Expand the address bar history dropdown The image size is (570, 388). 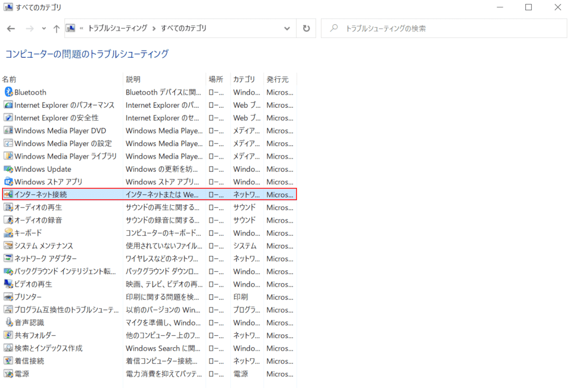point(287,28)
